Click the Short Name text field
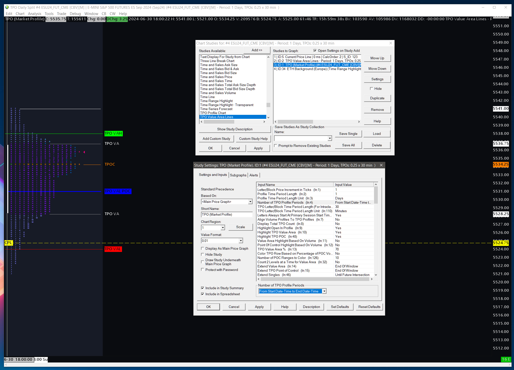The width and height of the screenshot is (514, 370). (x=226, y=215)
